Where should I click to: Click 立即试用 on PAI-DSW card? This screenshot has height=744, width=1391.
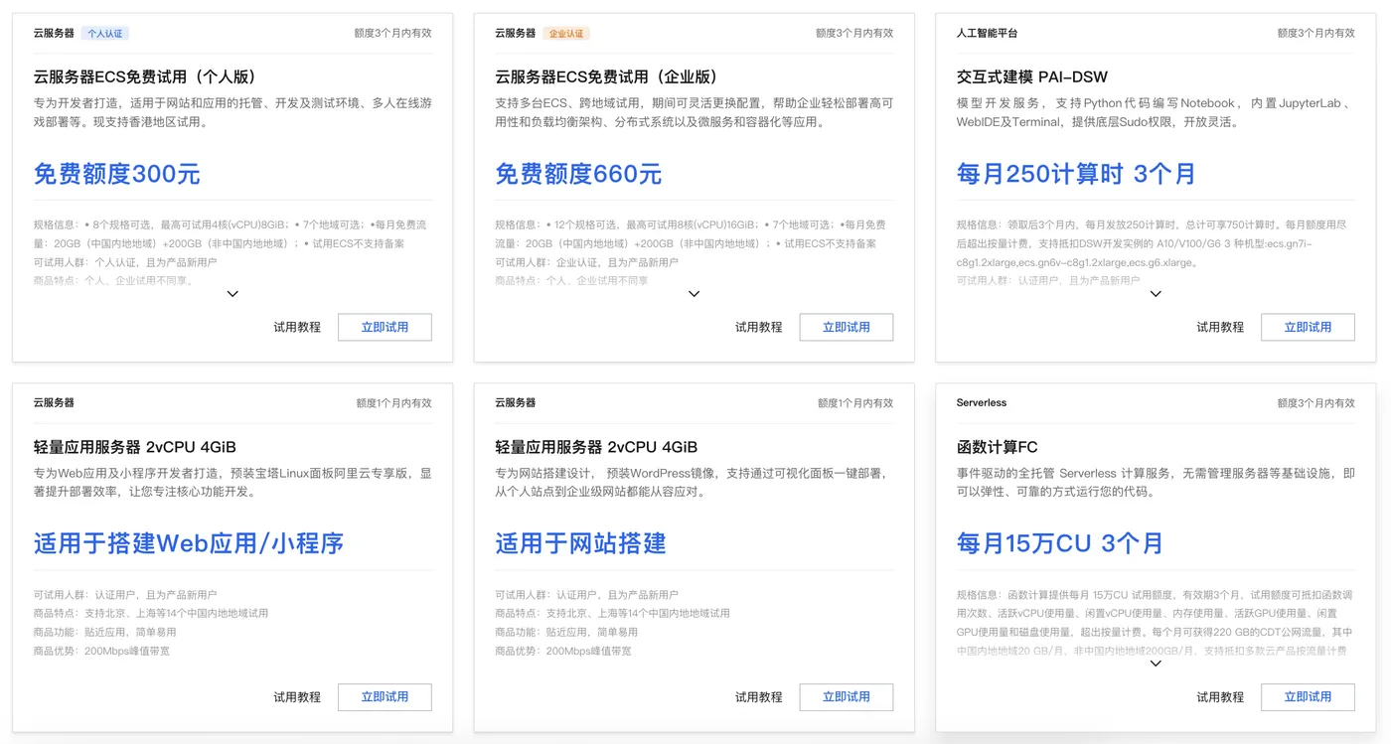(x=1308, y=327)
